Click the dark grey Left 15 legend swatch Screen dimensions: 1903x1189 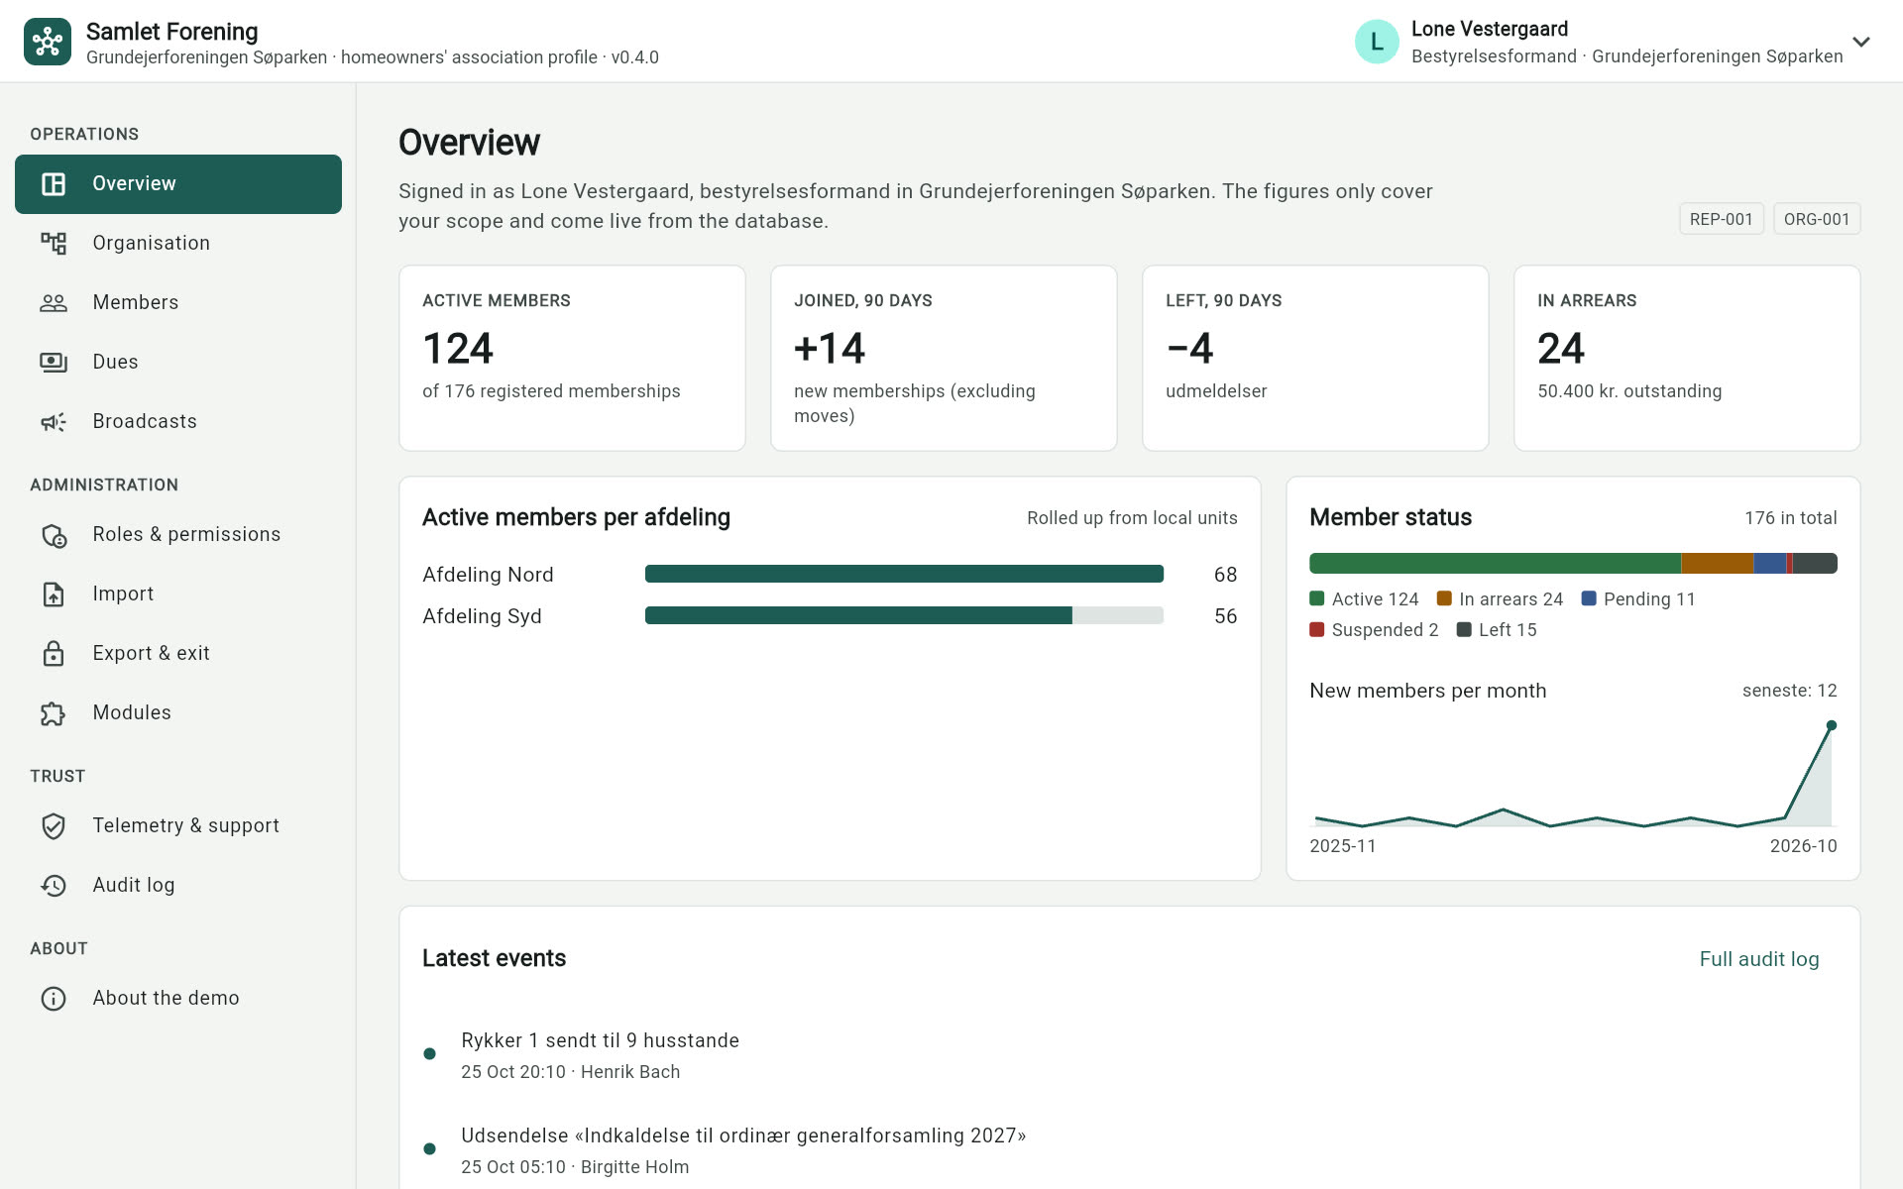pos(1464,629)
